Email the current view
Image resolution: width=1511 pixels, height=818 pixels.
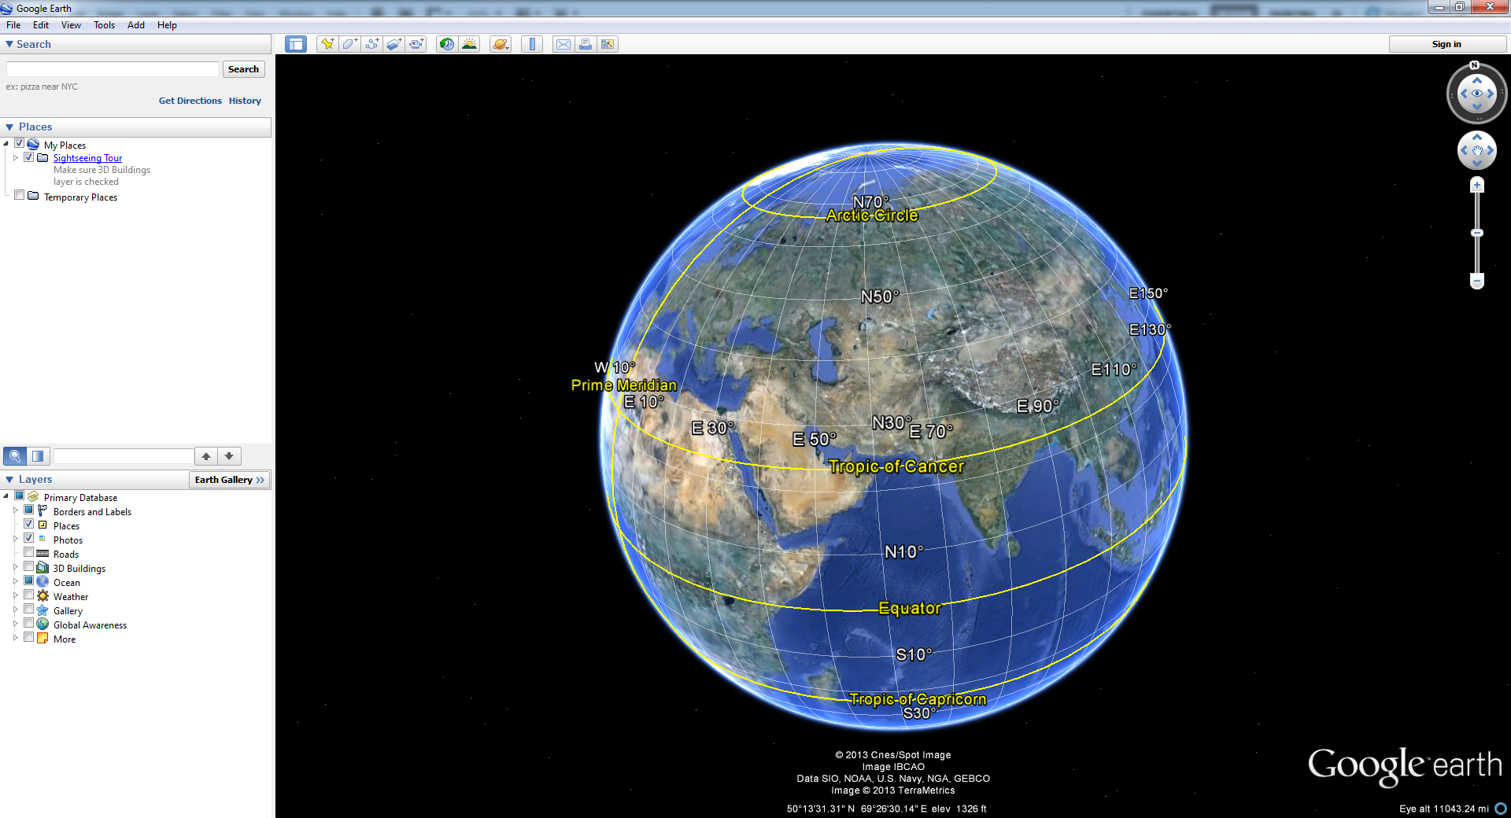point(563,44)
